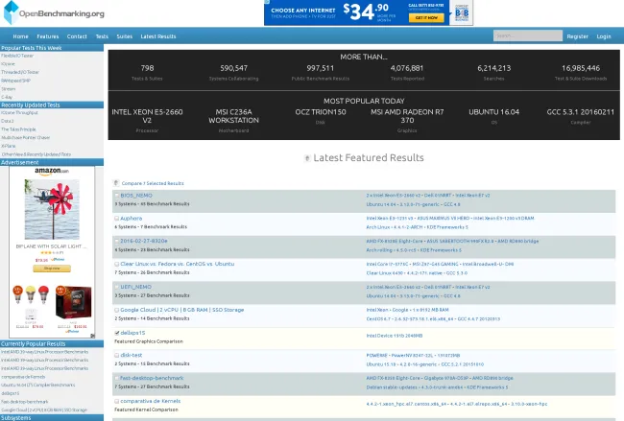
Task: Open the Features navigation item
Action: (x=48, y=36)
